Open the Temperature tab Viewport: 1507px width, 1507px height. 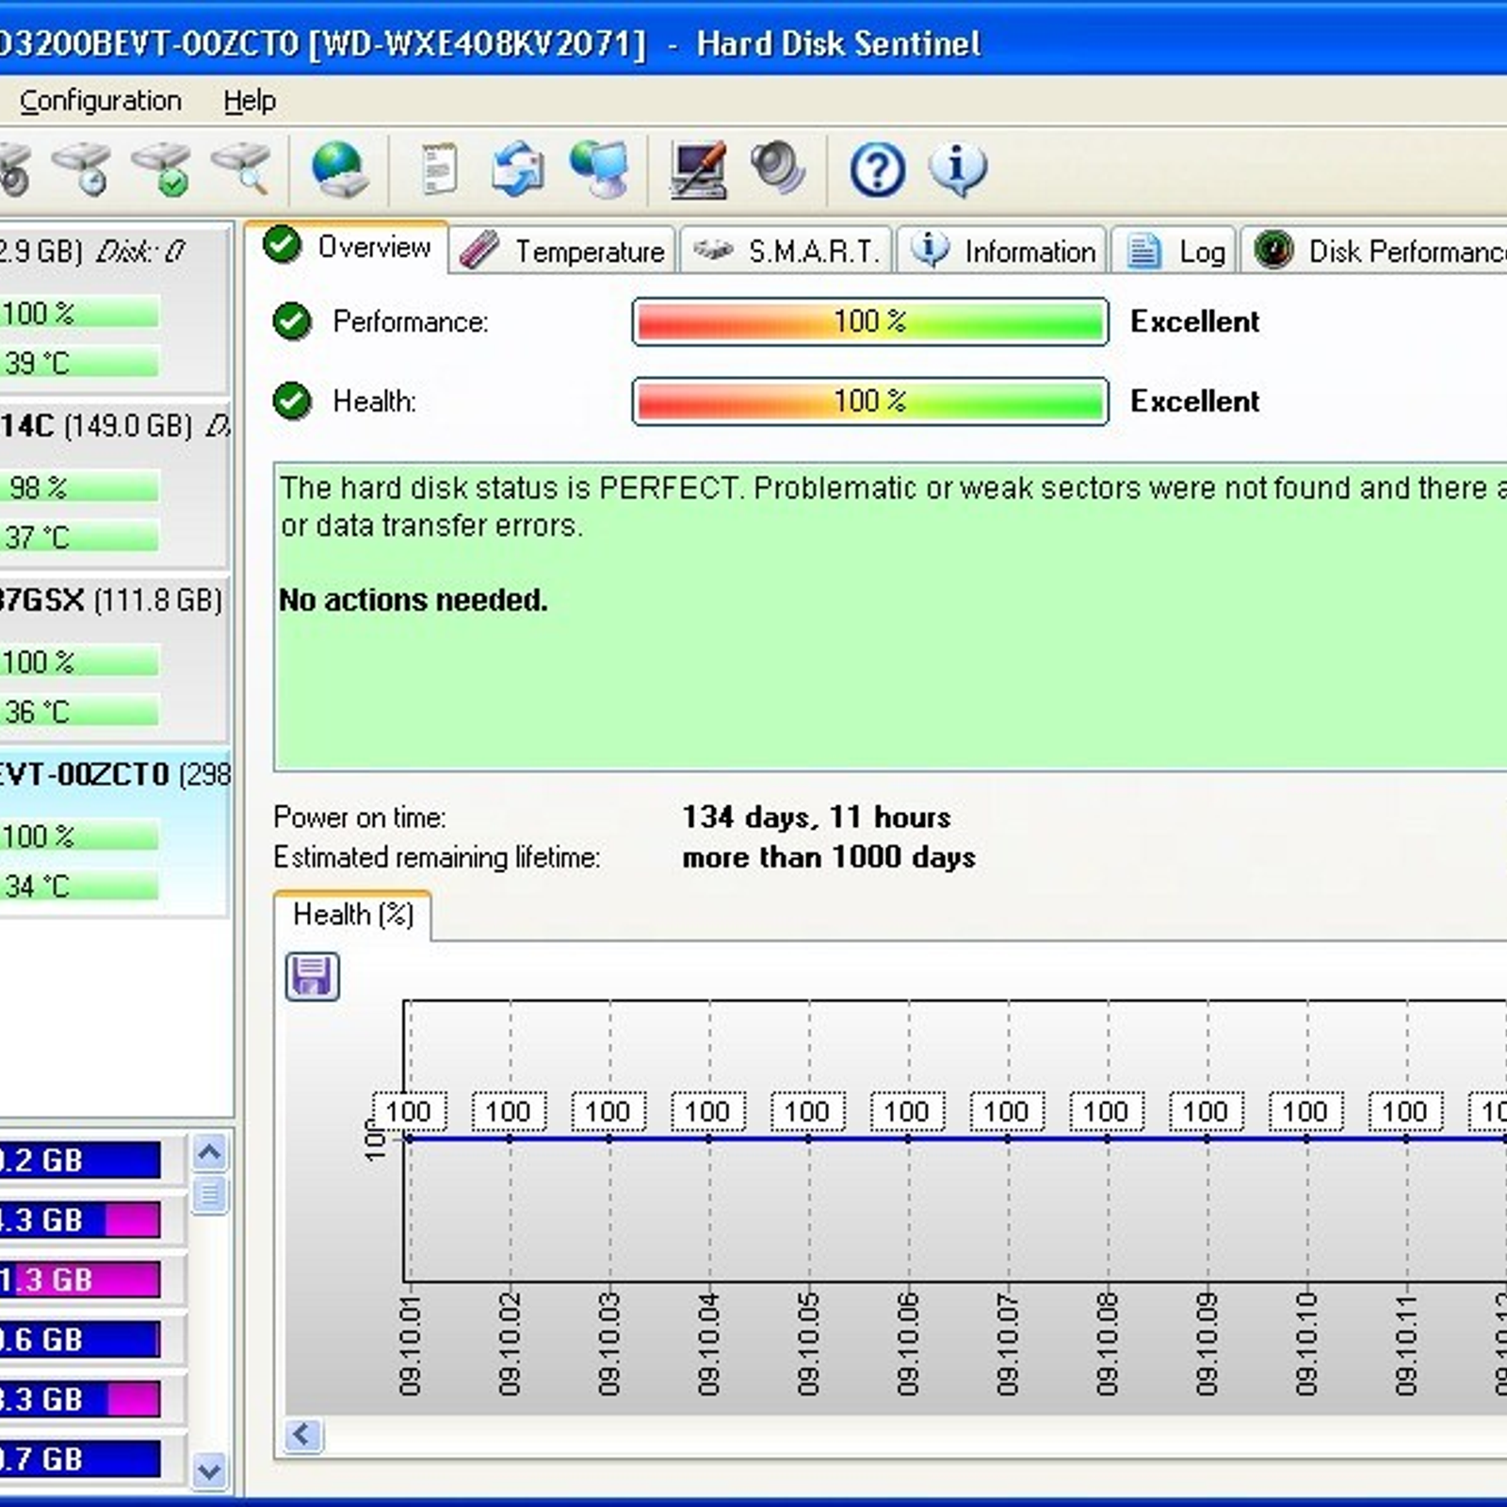(x=565, y=250)
